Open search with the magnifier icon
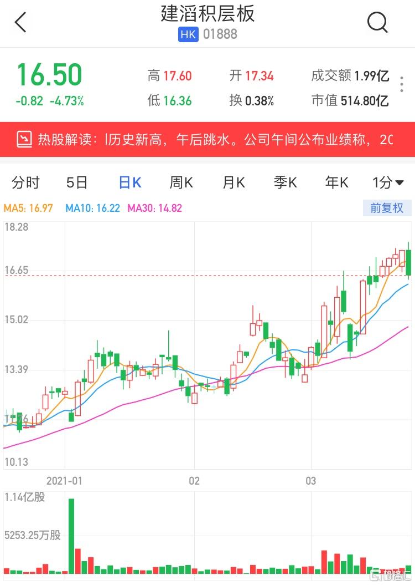 [377, 23]
